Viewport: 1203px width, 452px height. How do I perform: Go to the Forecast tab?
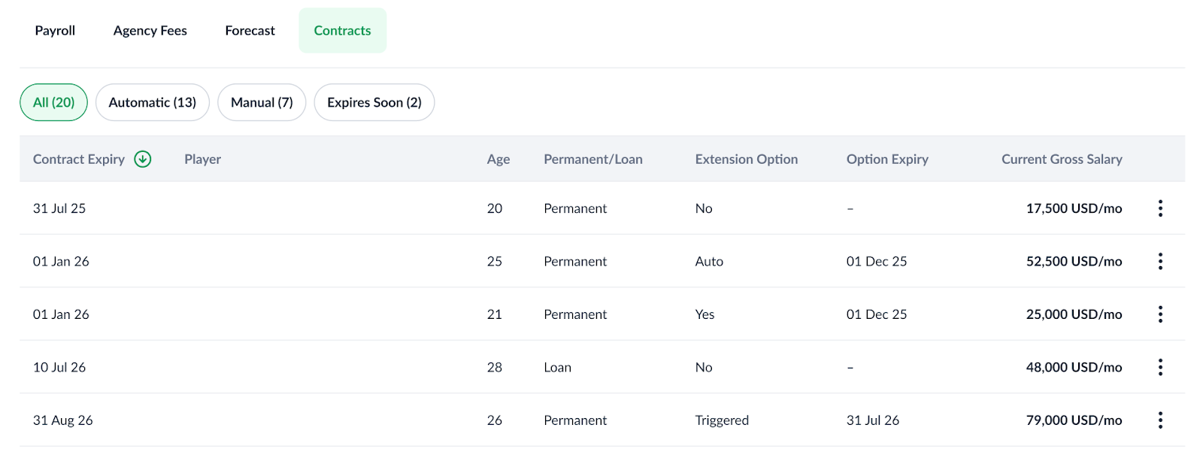click(x=250, y=31)
